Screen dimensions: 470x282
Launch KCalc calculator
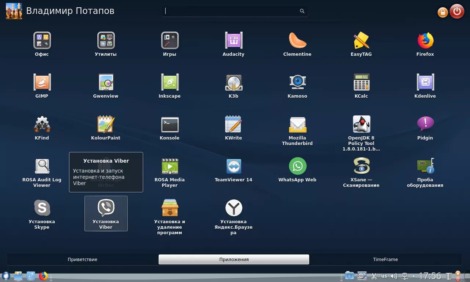click(361, 86)
